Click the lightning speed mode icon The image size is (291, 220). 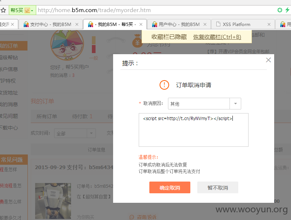287,10
